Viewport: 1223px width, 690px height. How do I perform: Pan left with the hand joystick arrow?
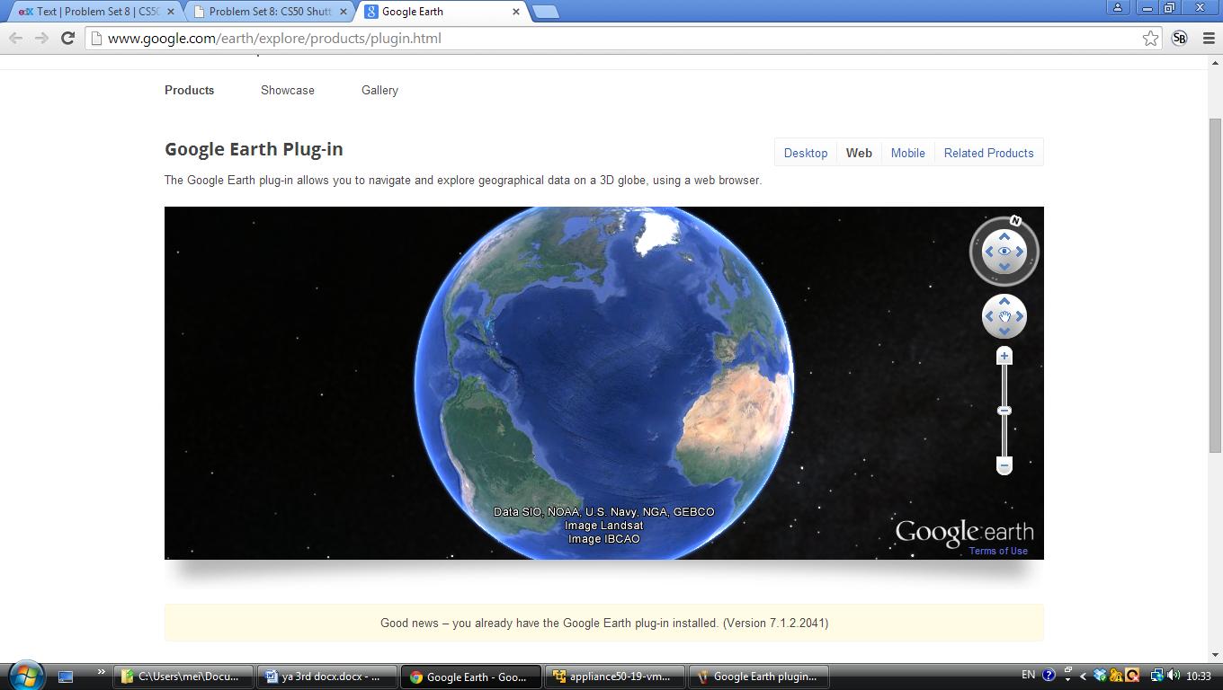click(989, 316)
